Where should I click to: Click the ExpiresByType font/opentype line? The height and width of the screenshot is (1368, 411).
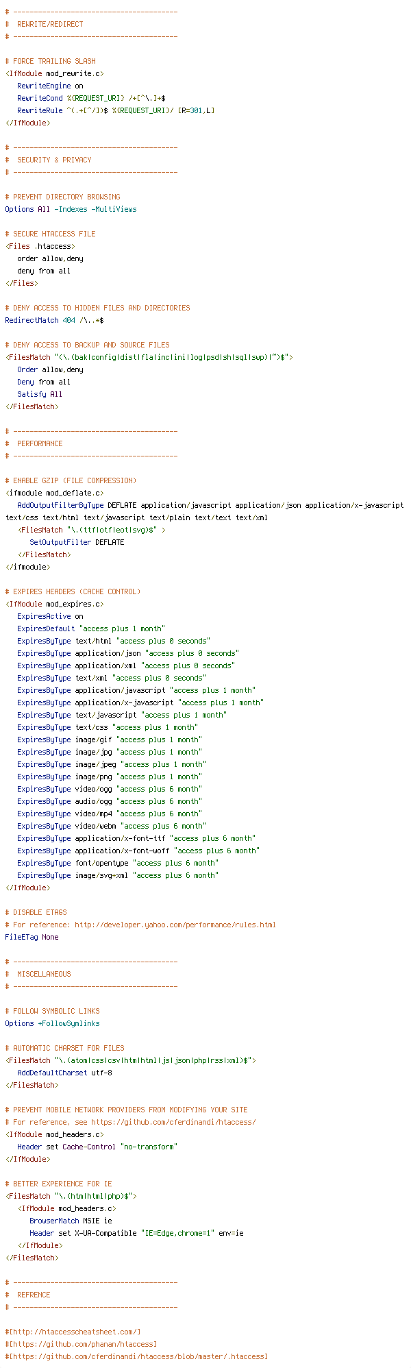(118, 863)
